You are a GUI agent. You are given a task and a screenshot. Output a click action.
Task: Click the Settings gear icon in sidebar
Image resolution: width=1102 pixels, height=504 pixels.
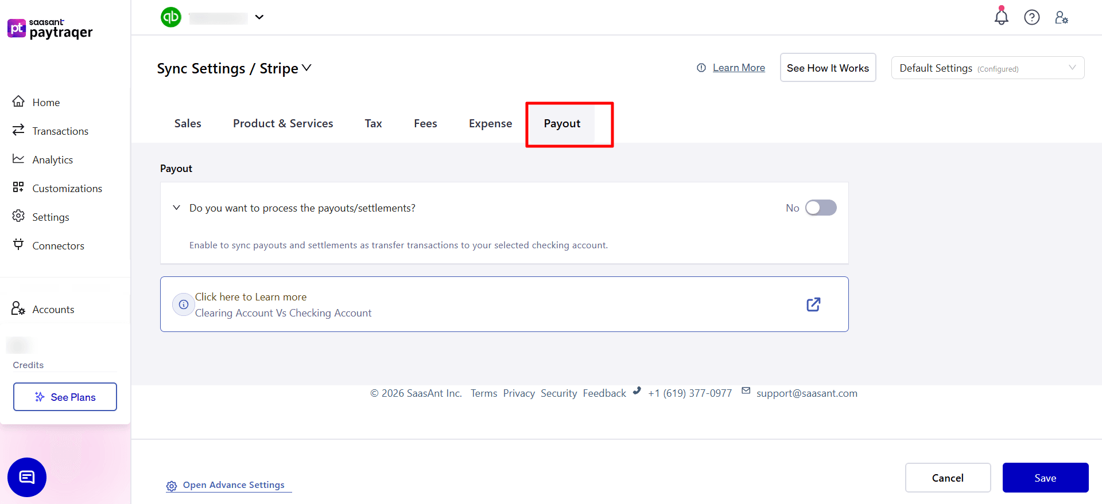point(18,216)
